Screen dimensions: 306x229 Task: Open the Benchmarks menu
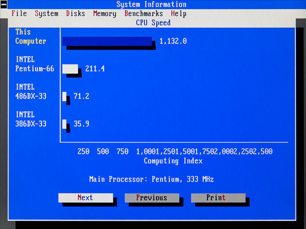143,13
